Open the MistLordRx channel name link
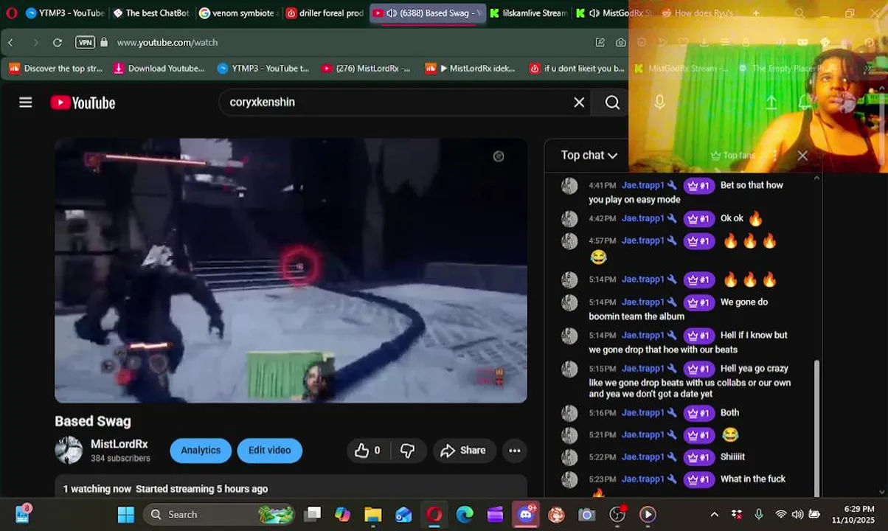Screen dimensions: 888x531 click(x=119, y=444)
